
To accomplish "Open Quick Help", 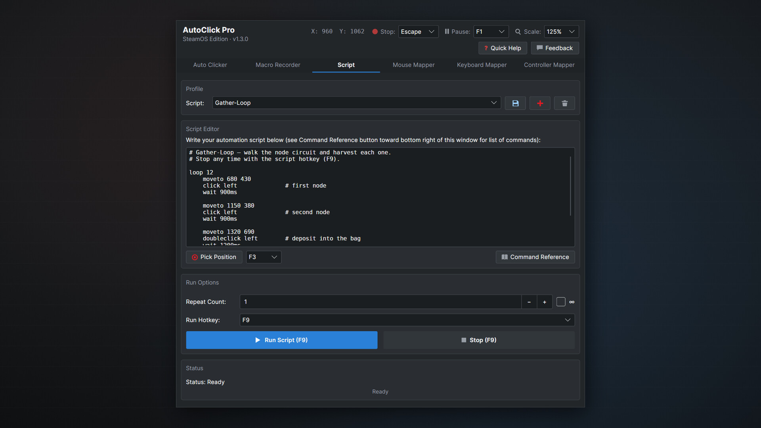I will coord(503,48).
